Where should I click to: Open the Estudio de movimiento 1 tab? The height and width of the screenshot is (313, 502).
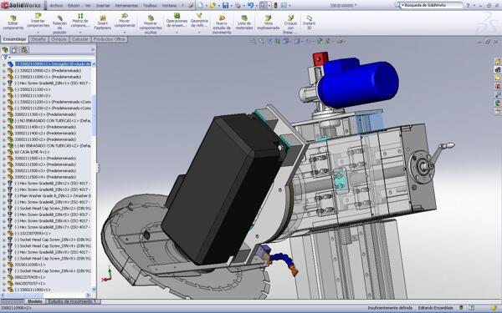pyautogui.click(x=73, y=301)
